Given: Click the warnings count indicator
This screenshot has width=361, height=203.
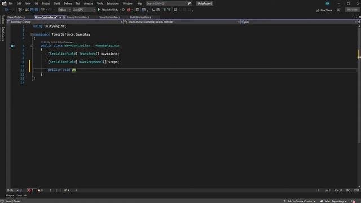Looking at the screenshot, I should tap(40, 191).
